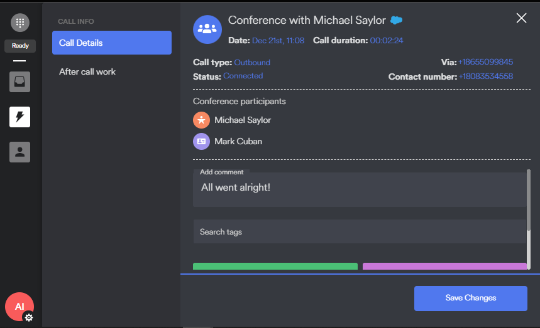Save the changes to the call
540x328 pixels.
tap(470, 298)
